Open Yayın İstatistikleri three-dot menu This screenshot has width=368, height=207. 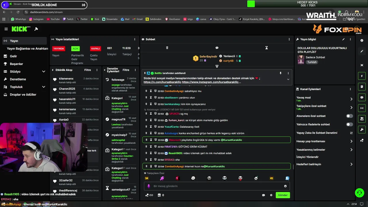pos(135,39)
